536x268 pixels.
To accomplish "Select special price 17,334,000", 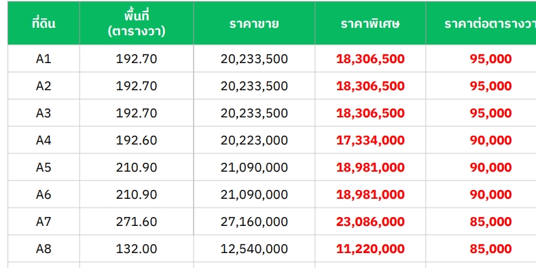I will tap(370, 140).
